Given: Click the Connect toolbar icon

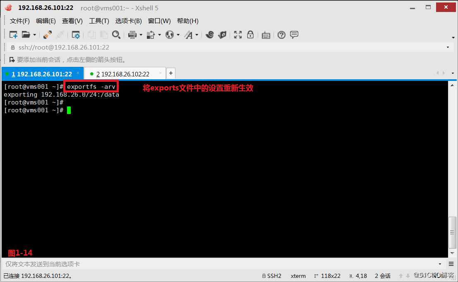Looking at the screenshot, I should [47, 35].
